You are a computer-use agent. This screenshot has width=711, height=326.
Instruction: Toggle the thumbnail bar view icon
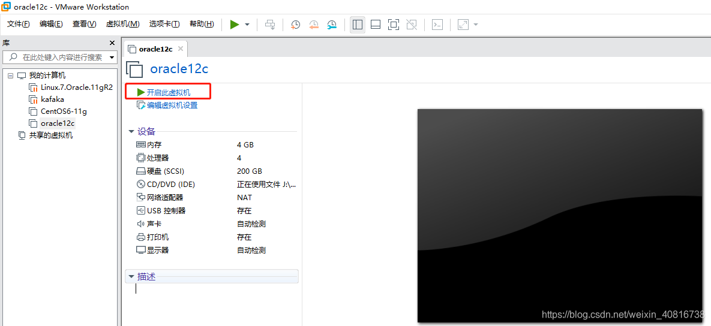pos(375,25)
